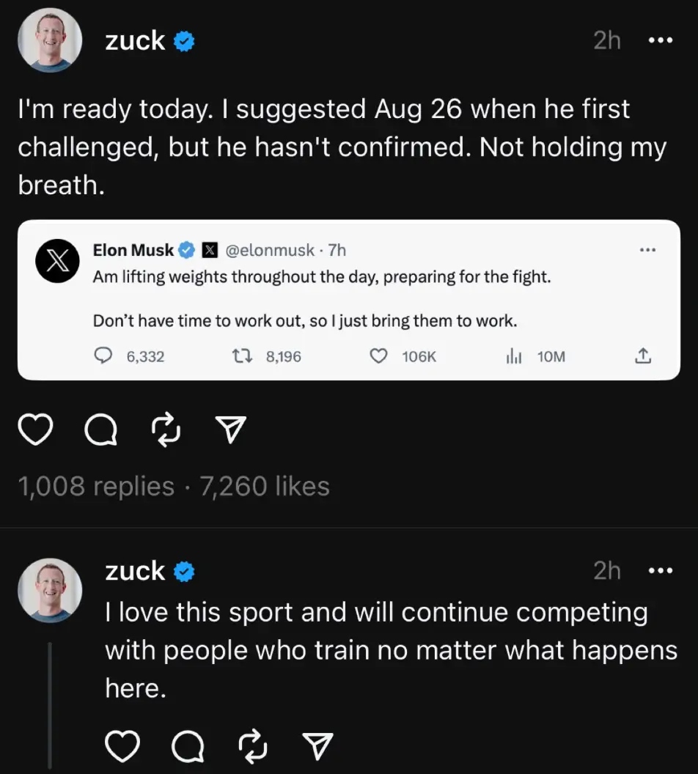Open zuck profile picture on first post

pyautogui.click(x=49, y=41)
